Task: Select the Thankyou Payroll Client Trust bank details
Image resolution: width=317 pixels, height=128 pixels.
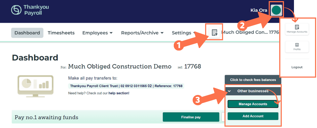Action: [126, 86]
